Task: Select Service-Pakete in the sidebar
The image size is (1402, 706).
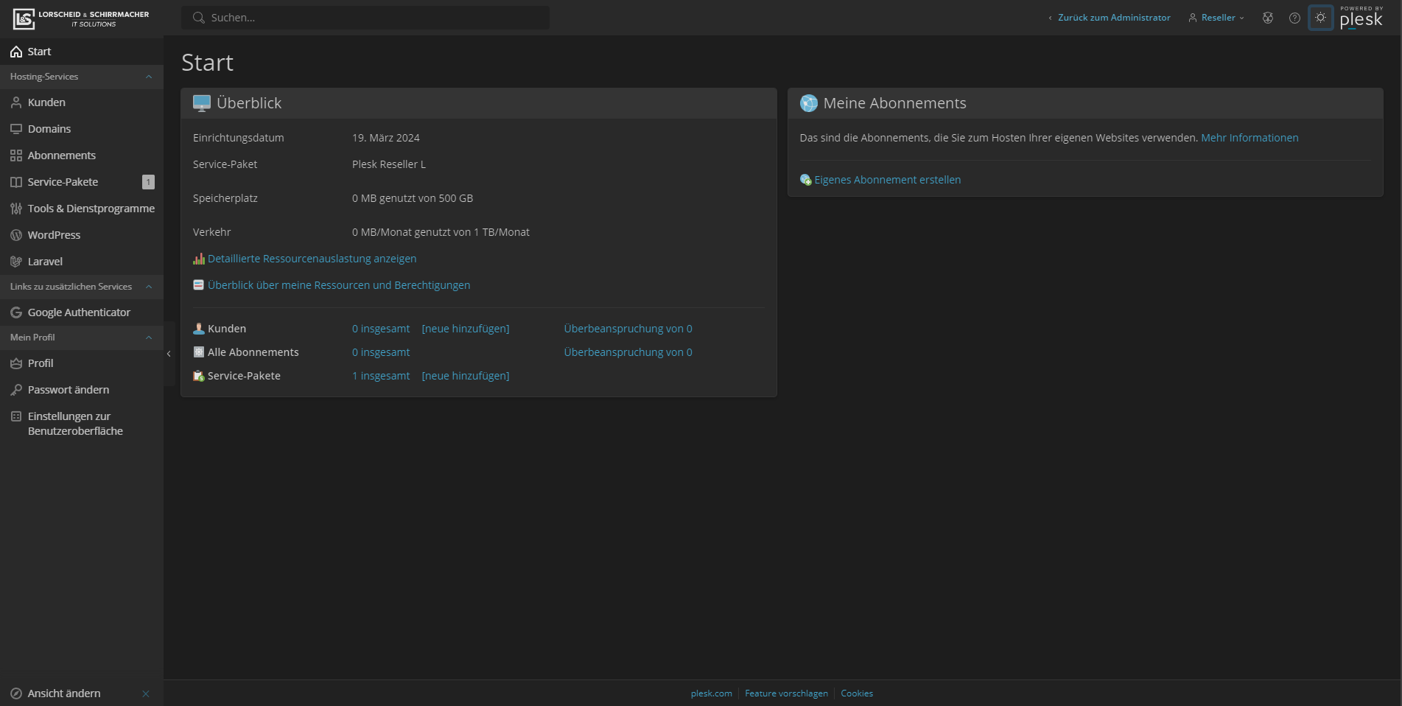Action: coord(63,182)
